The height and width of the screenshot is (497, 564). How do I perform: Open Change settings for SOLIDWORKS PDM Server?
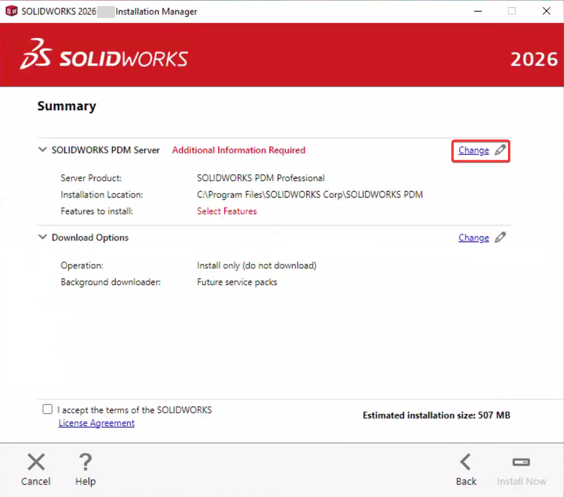click(474, 150)
